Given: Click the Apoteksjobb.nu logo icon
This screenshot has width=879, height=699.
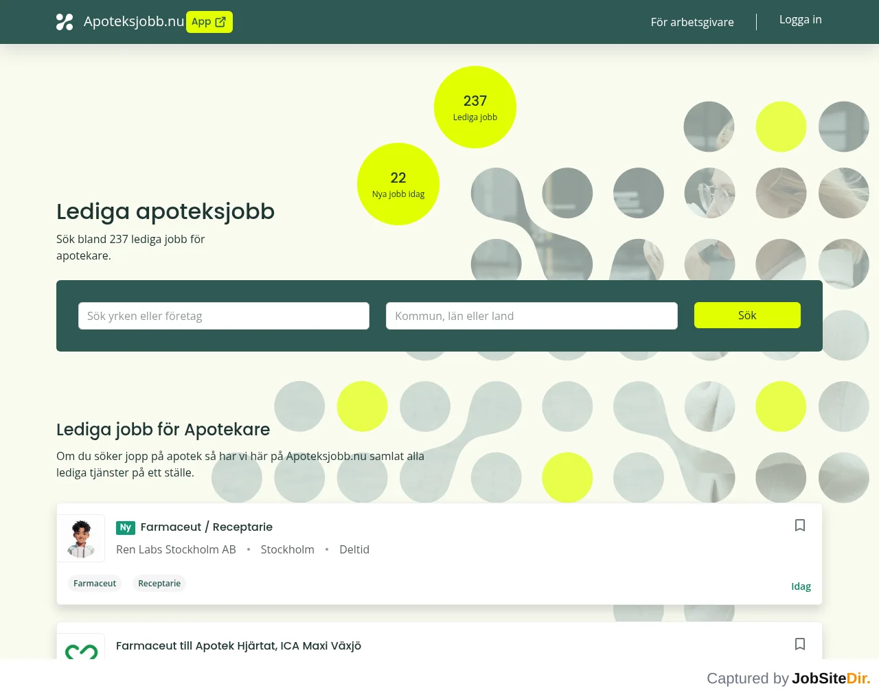Looking at the screenshot, I should (x=65, y=22).
